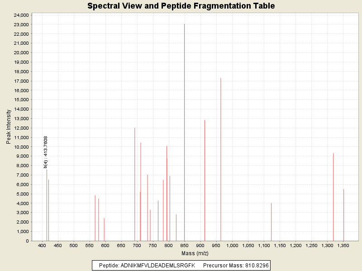Image resolution: width=362 pixels, height=271 pixels.
Task: Select the red peak reaching about 17,300 intensity
Action: [x=221, y=158]
